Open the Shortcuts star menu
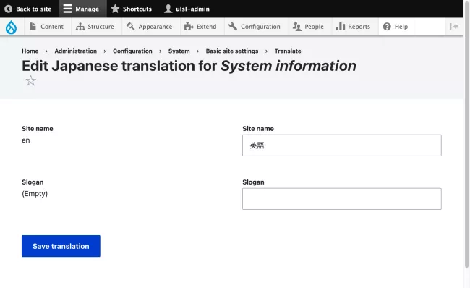The height and width of the screenshot is (288, 470). (x=132, y=9)
